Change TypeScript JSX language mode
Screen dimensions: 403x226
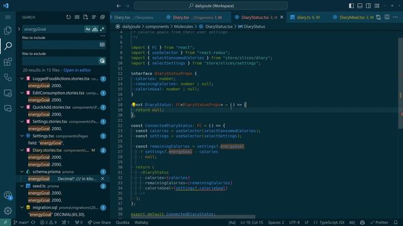[332, 222]
